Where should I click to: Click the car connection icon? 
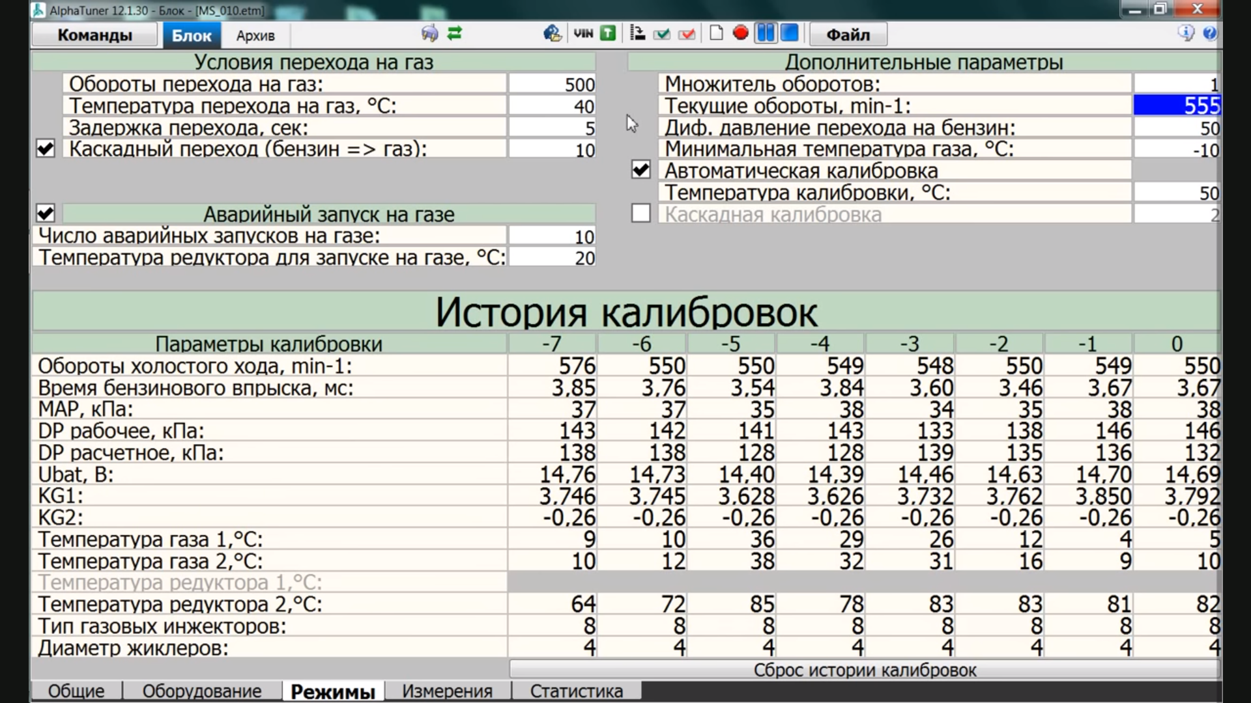tap(429, 33)
